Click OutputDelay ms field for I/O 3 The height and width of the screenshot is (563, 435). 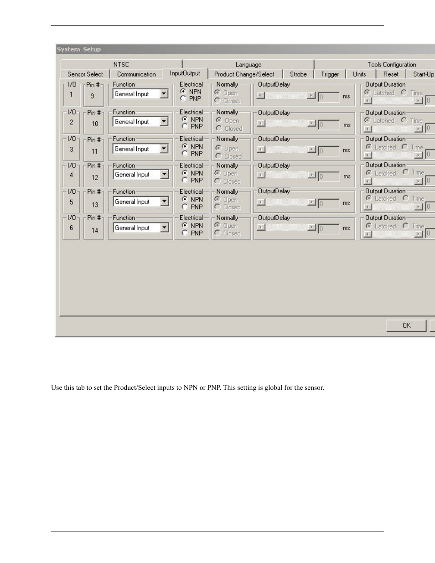coord(329,150)
